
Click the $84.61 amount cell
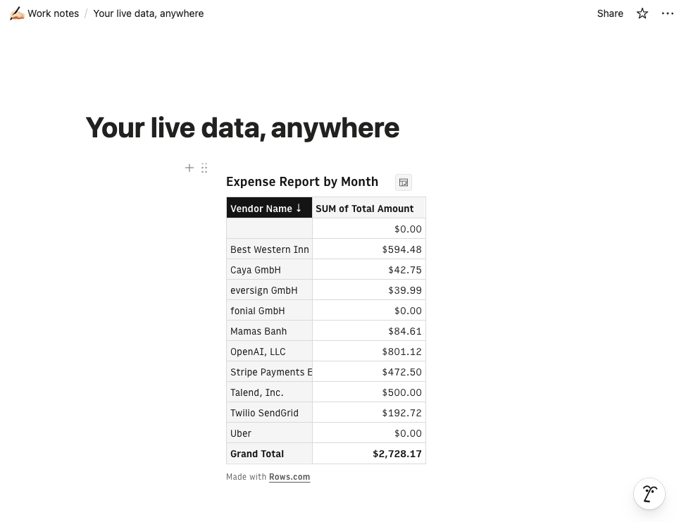point(368,331)
